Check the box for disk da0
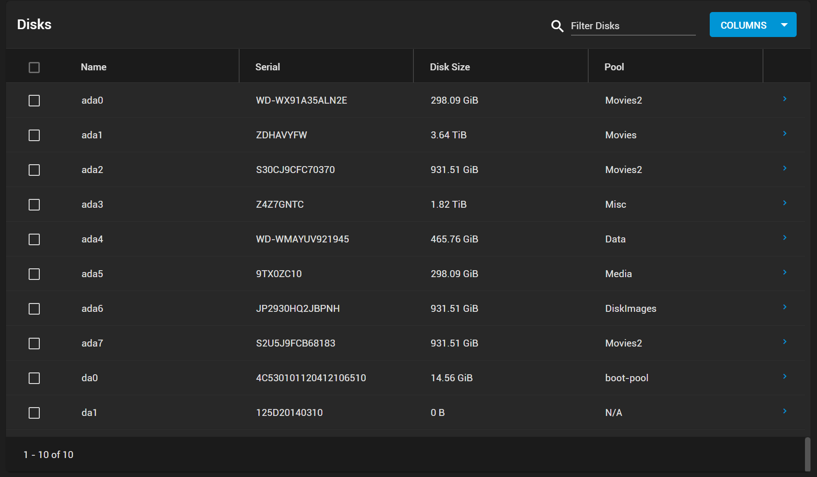The image size is (817, 477). click(x=34, y=378)
